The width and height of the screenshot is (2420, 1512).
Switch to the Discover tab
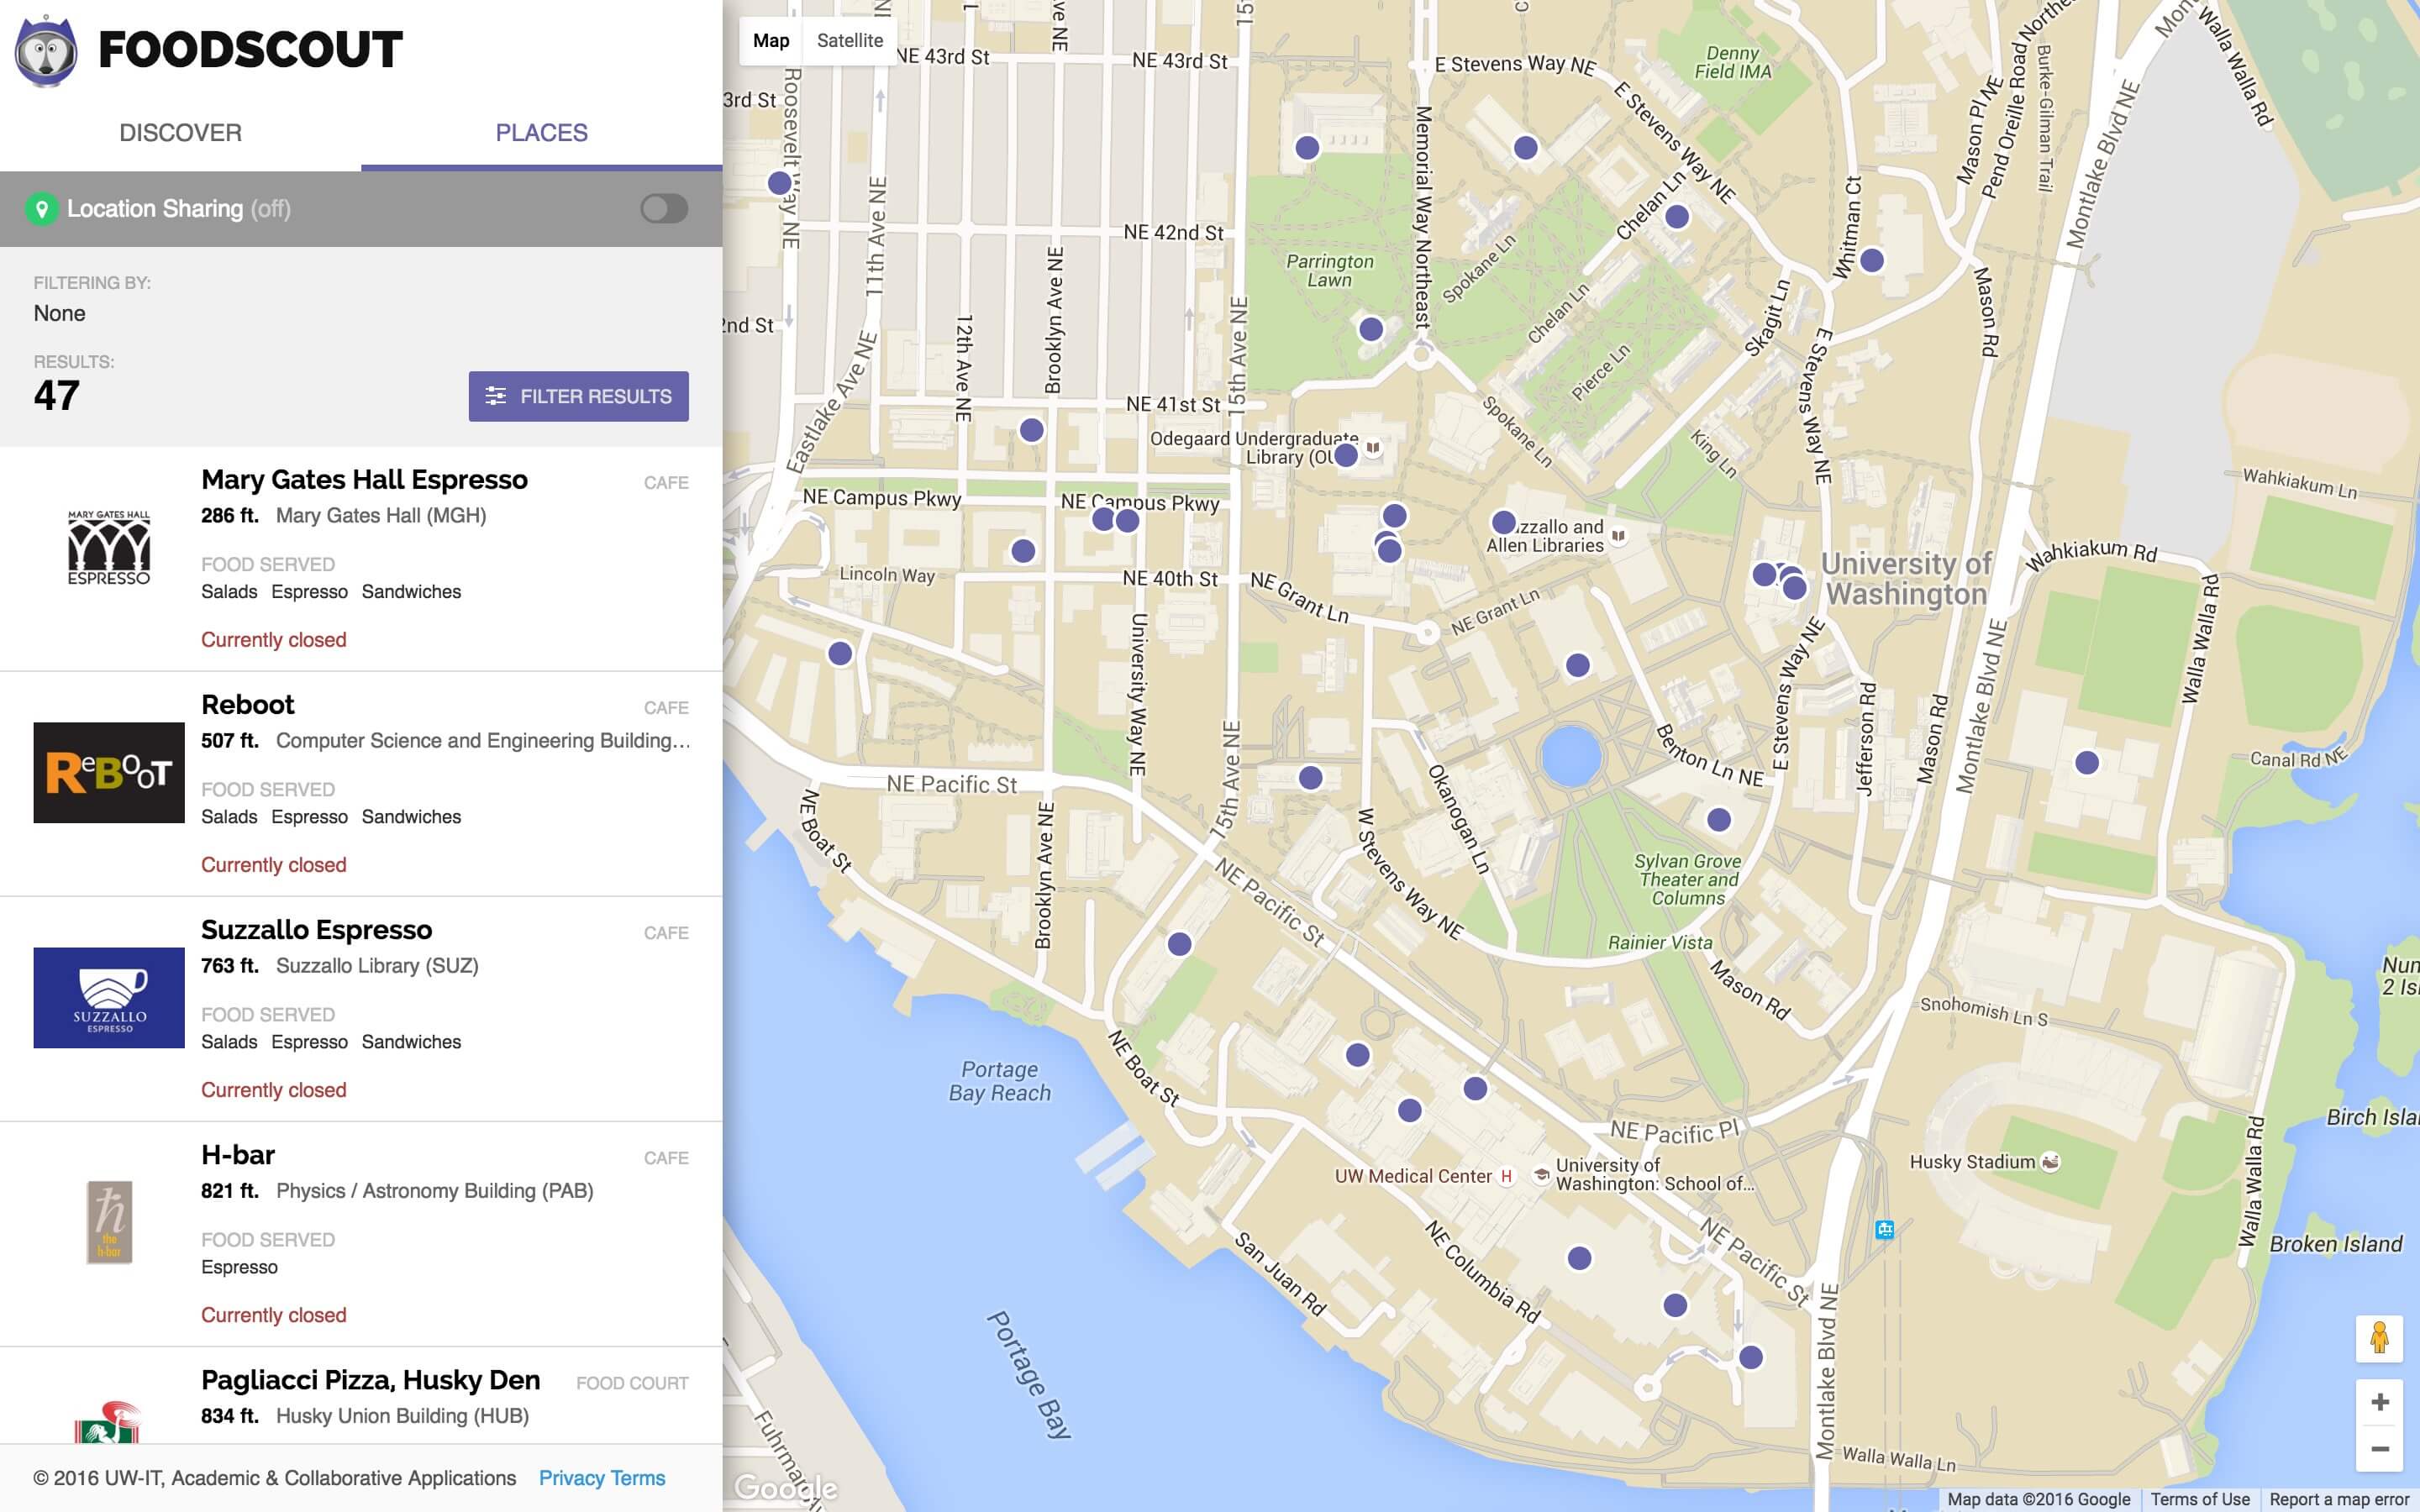tap(180, 133)
